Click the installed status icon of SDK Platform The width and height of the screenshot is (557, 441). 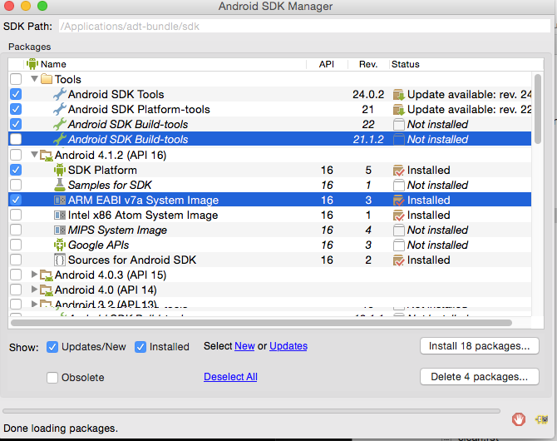point(399,171)
